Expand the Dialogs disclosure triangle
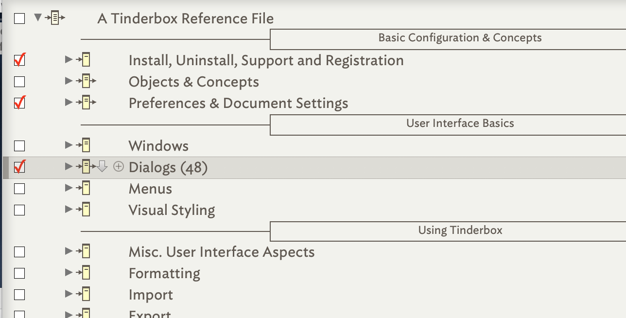This screenshot has width=626, height=318. pyautogui.click(x=68, y=166)
